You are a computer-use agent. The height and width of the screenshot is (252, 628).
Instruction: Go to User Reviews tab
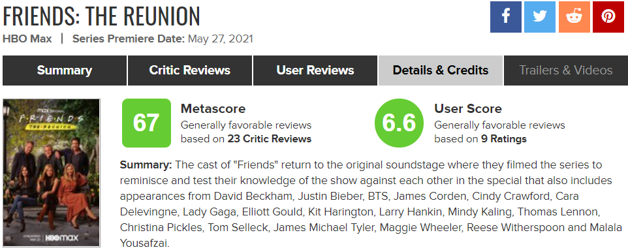coord(315,71)
